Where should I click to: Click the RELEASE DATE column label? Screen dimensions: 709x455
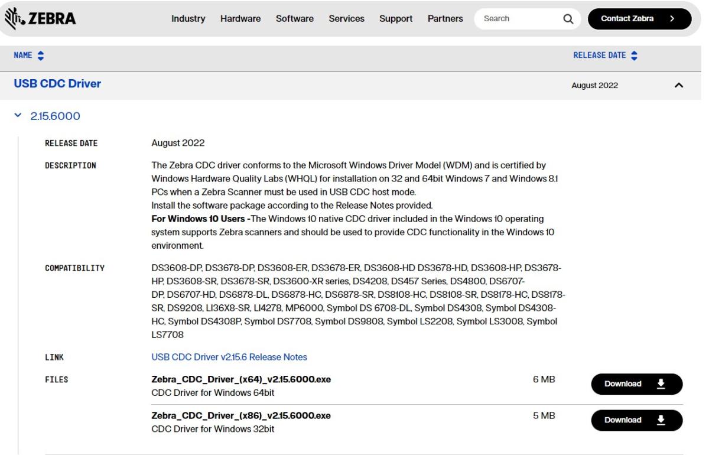[599, 55]
